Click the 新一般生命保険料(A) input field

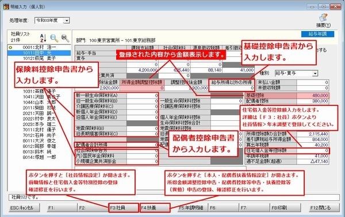(x=142, y=96)
